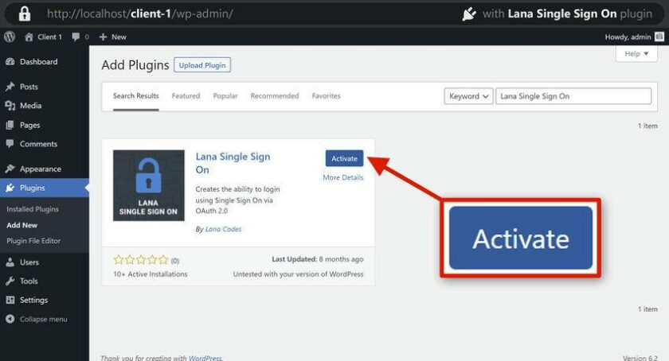
Task: Open the Tools menu item
Action: [x=45, y=281]
